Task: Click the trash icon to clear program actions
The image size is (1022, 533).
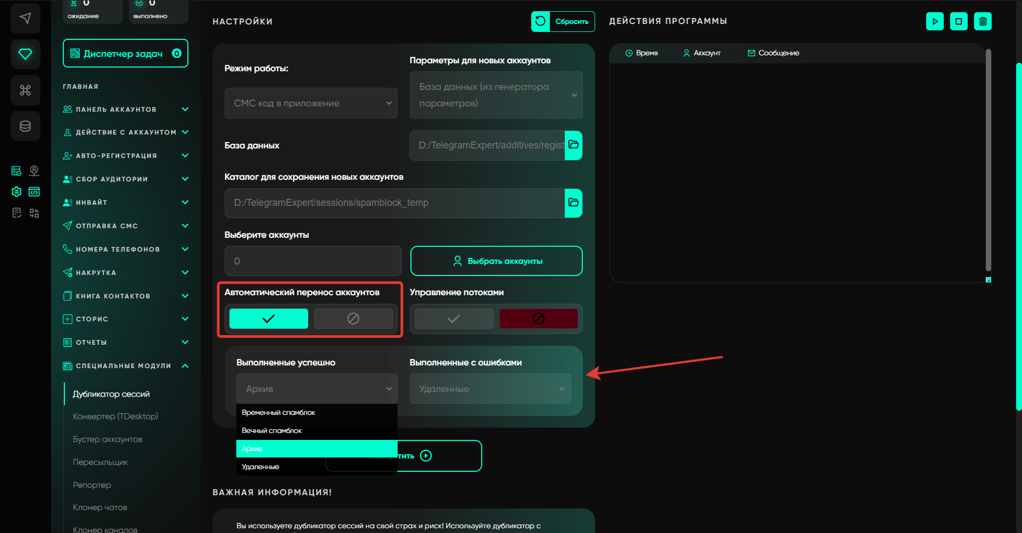Action: tap(983, 21)
